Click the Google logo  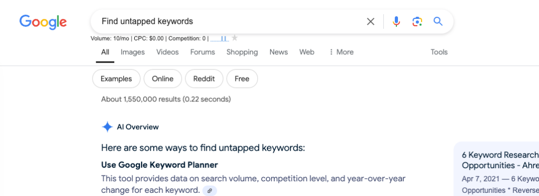pyautogui.click(x=43, y=22)
